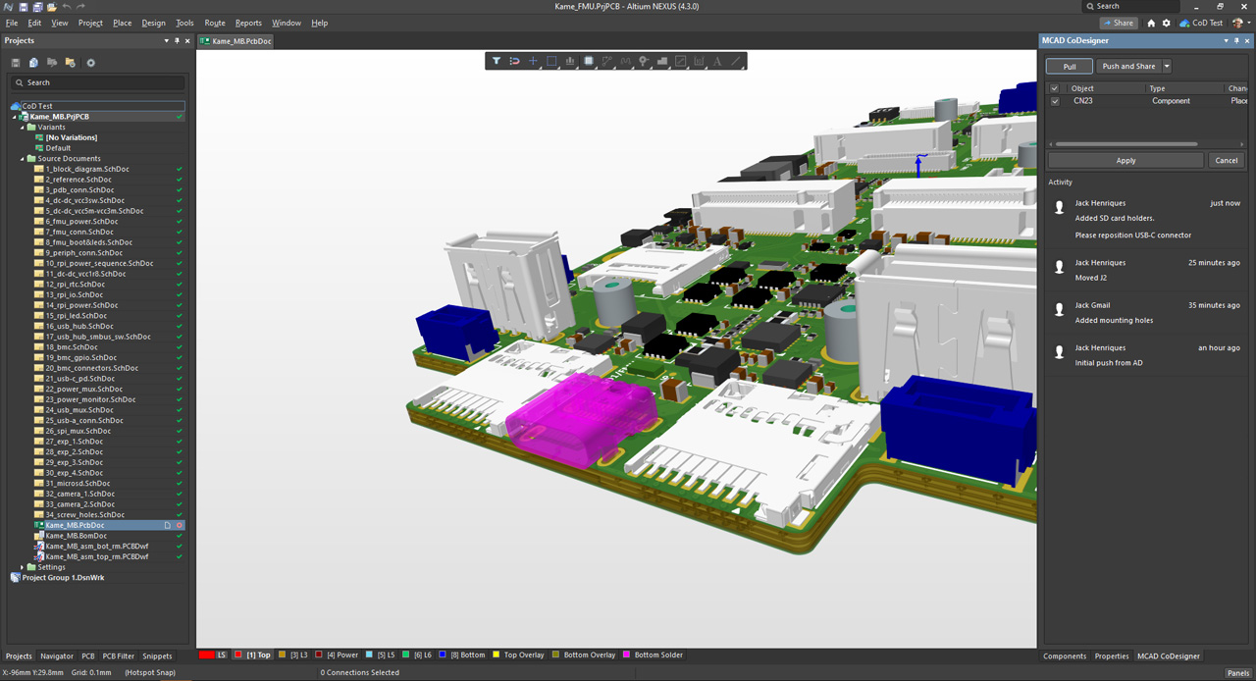The image size is (1256, 681).
Task: Toggle auto-hide pin on the Projects panel
Action: coord(177,40)
